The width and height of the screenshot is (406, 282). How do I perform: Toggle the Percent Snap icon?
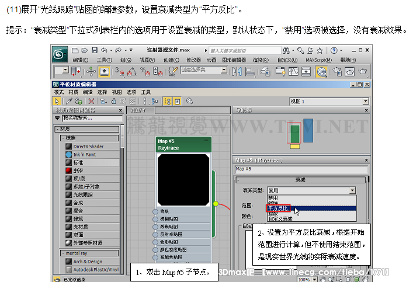click(145, 71)
